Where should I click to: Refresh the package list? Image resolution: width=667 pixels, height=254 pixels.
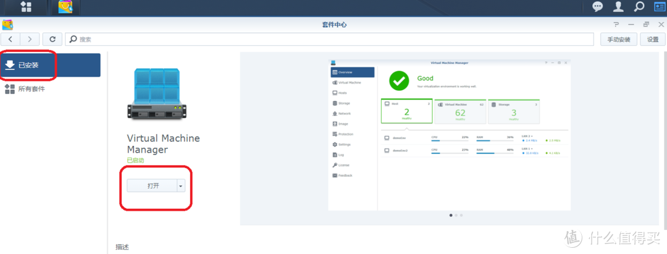[x=52, y=39]
